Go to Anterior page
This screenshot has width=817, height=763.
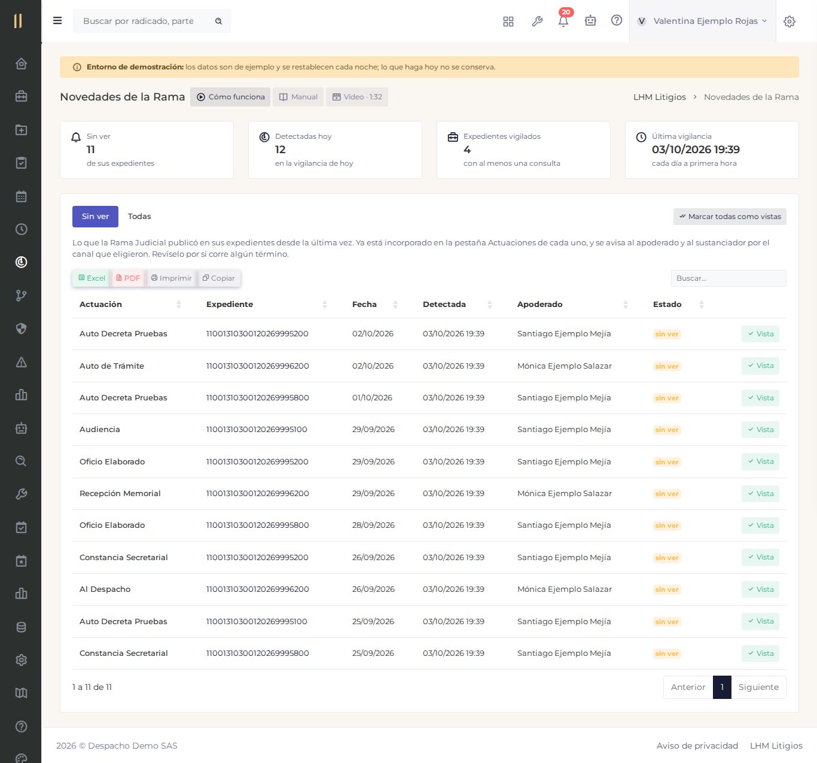click(688, 687)
